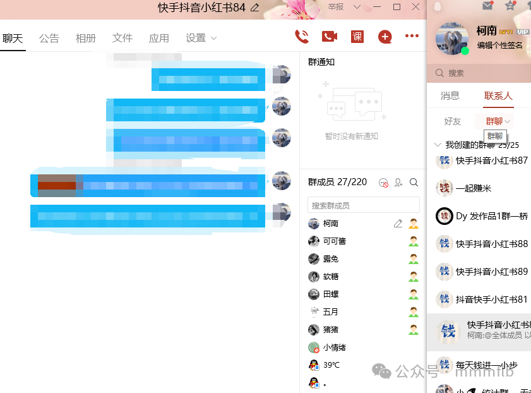
Task: Click the admin badge beside 猪猪
Action: coord(414,329)
